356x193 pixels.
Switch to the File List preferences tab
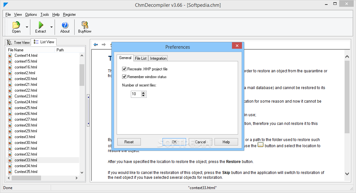point(141,58)
